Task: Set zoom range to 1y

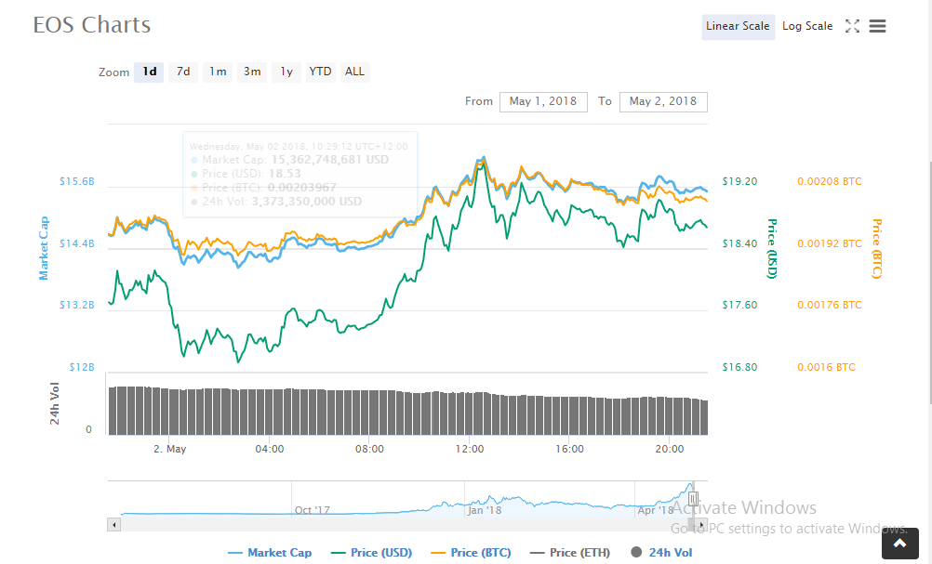Action: click(x=286, y=72)
